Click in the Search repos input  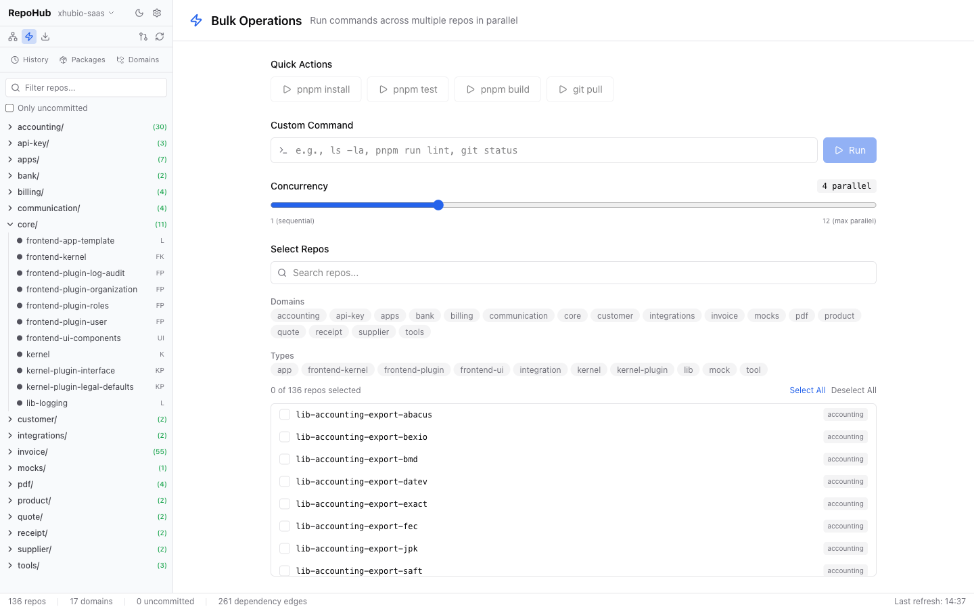[x=574, y=273]
